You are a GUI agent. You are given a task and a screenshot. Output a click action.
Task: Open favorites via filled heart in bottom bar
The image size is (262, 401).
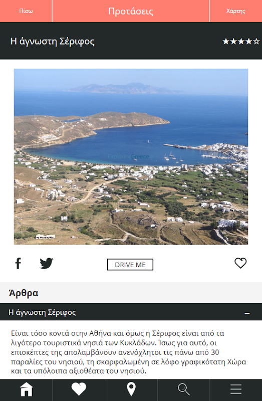point(79,389)
